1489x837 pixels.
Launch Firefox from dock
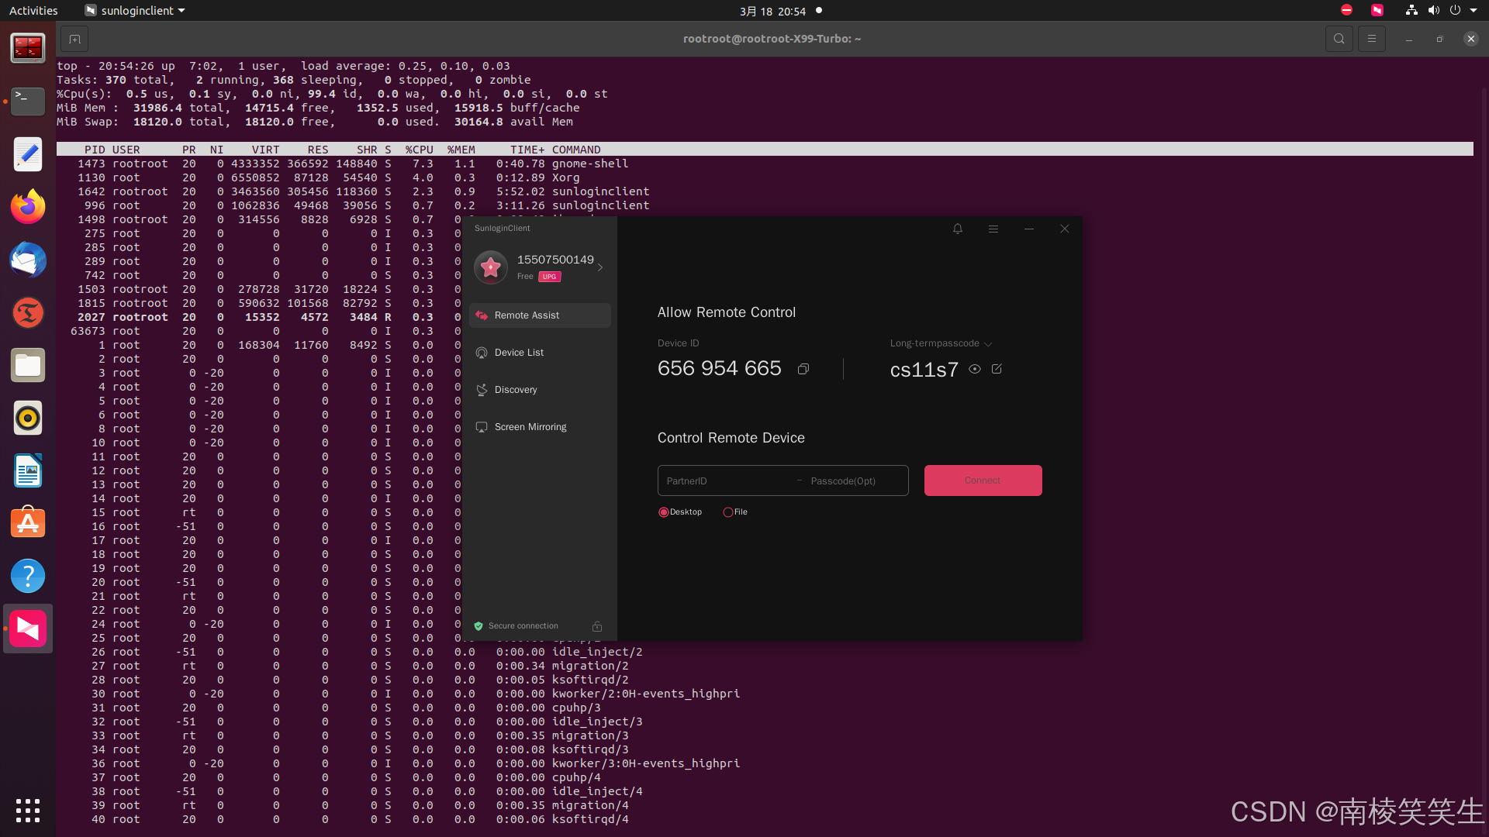coord(28,207)
